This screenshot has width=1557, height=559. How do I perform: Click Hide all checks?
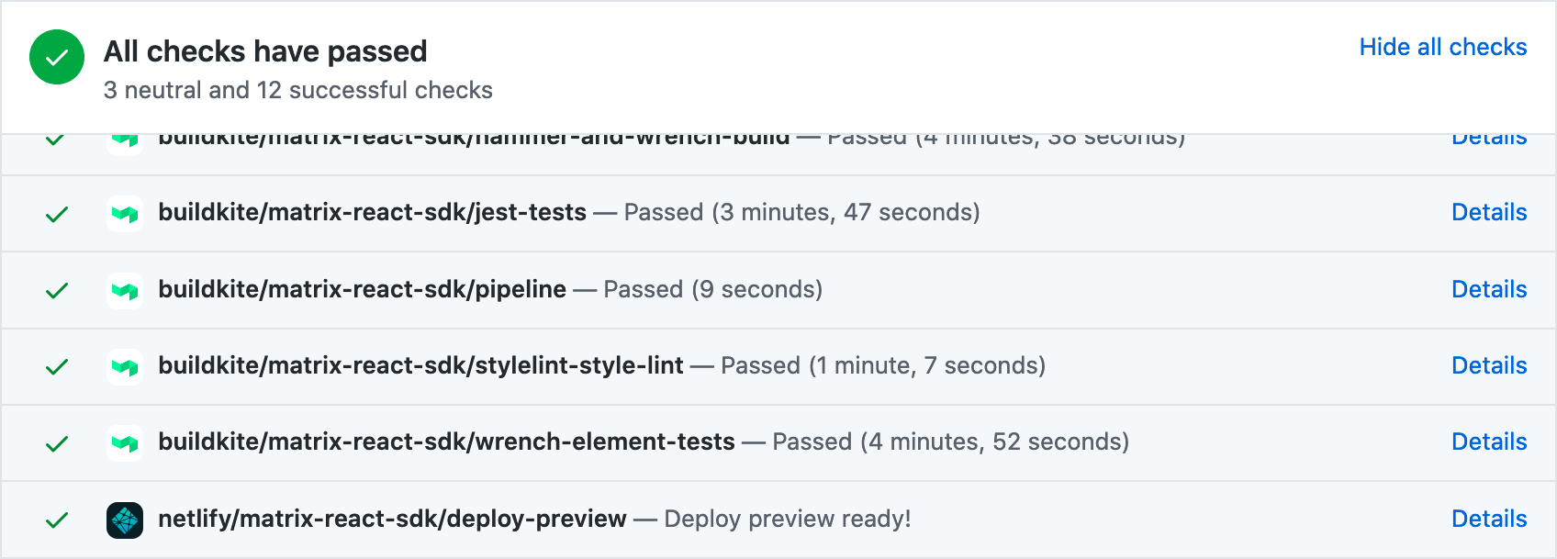click(1443, 47)
